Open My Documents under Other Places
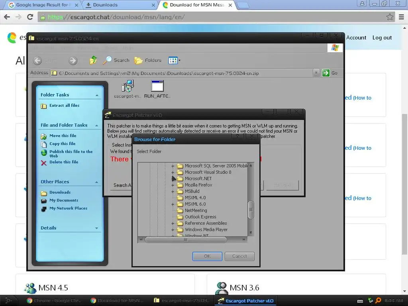Viewport: 408px width, 306px height. (x=64, y=200)
